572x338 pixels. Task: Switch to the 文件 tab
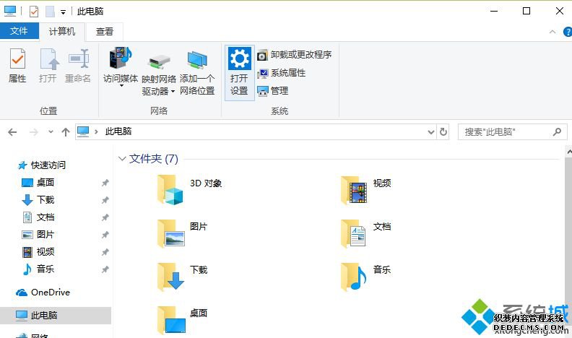pyautogui.click(x=19, y=31)
